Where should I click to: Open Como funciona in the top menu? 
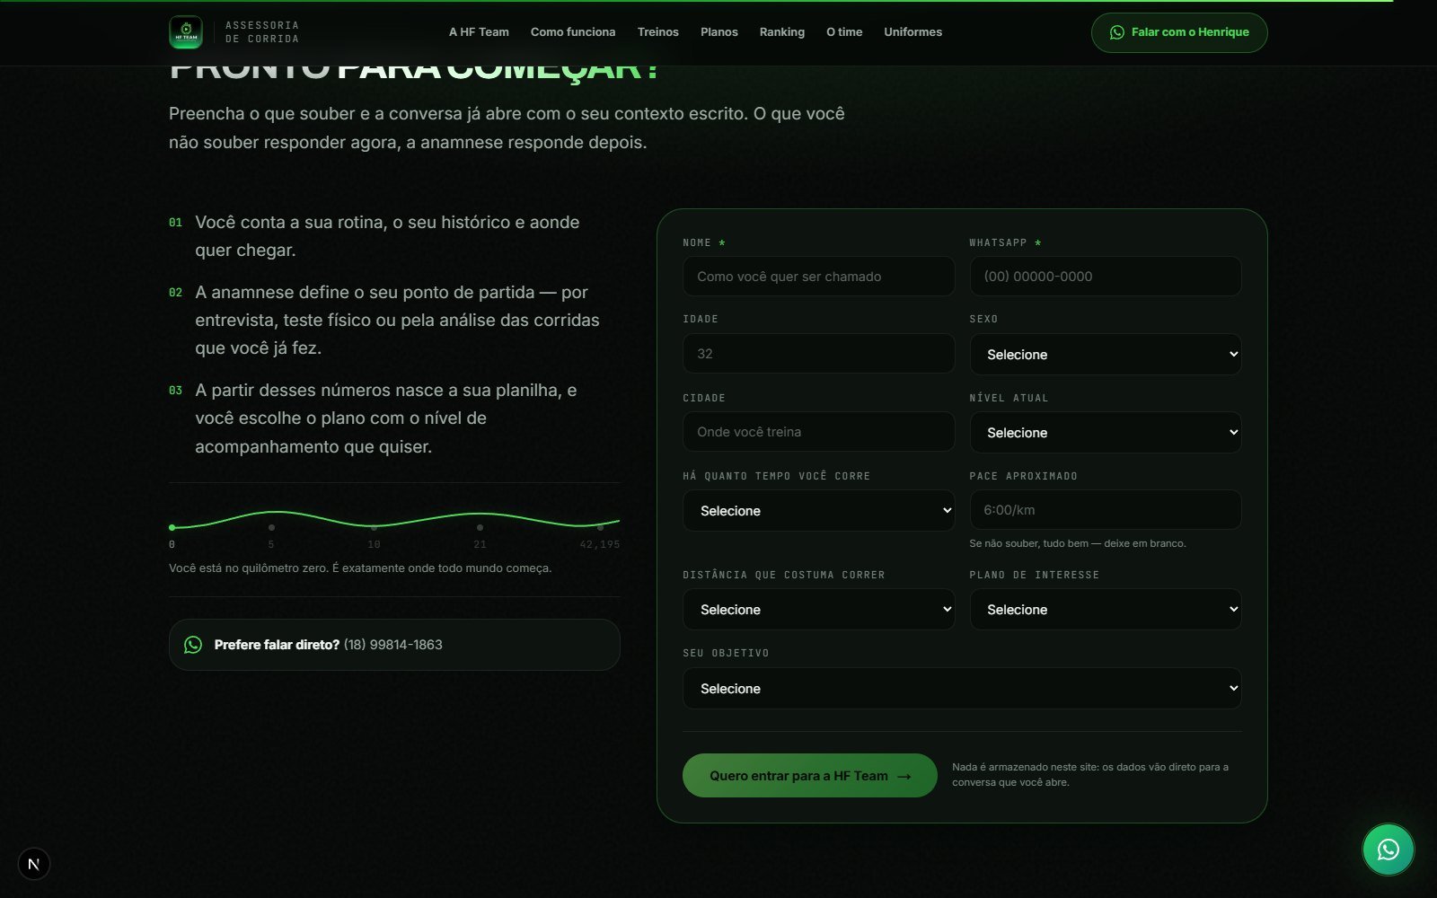tap(573, 32)
